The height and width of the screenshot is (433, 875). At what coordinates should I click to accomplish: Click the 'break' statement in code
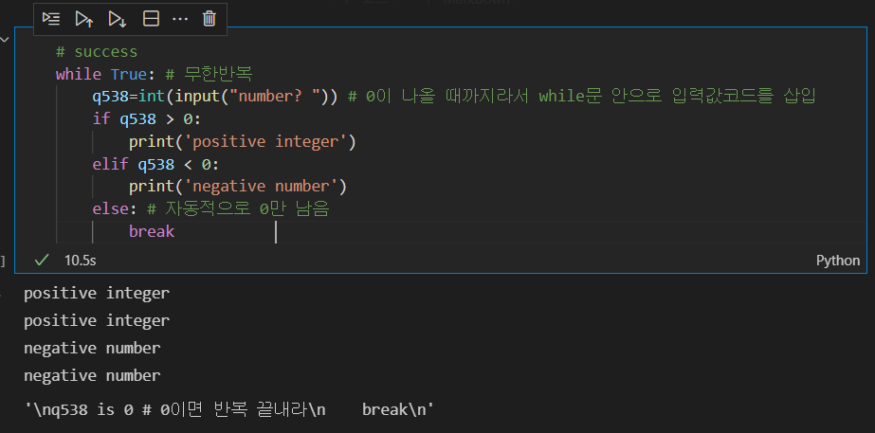(x=152, y=231)
